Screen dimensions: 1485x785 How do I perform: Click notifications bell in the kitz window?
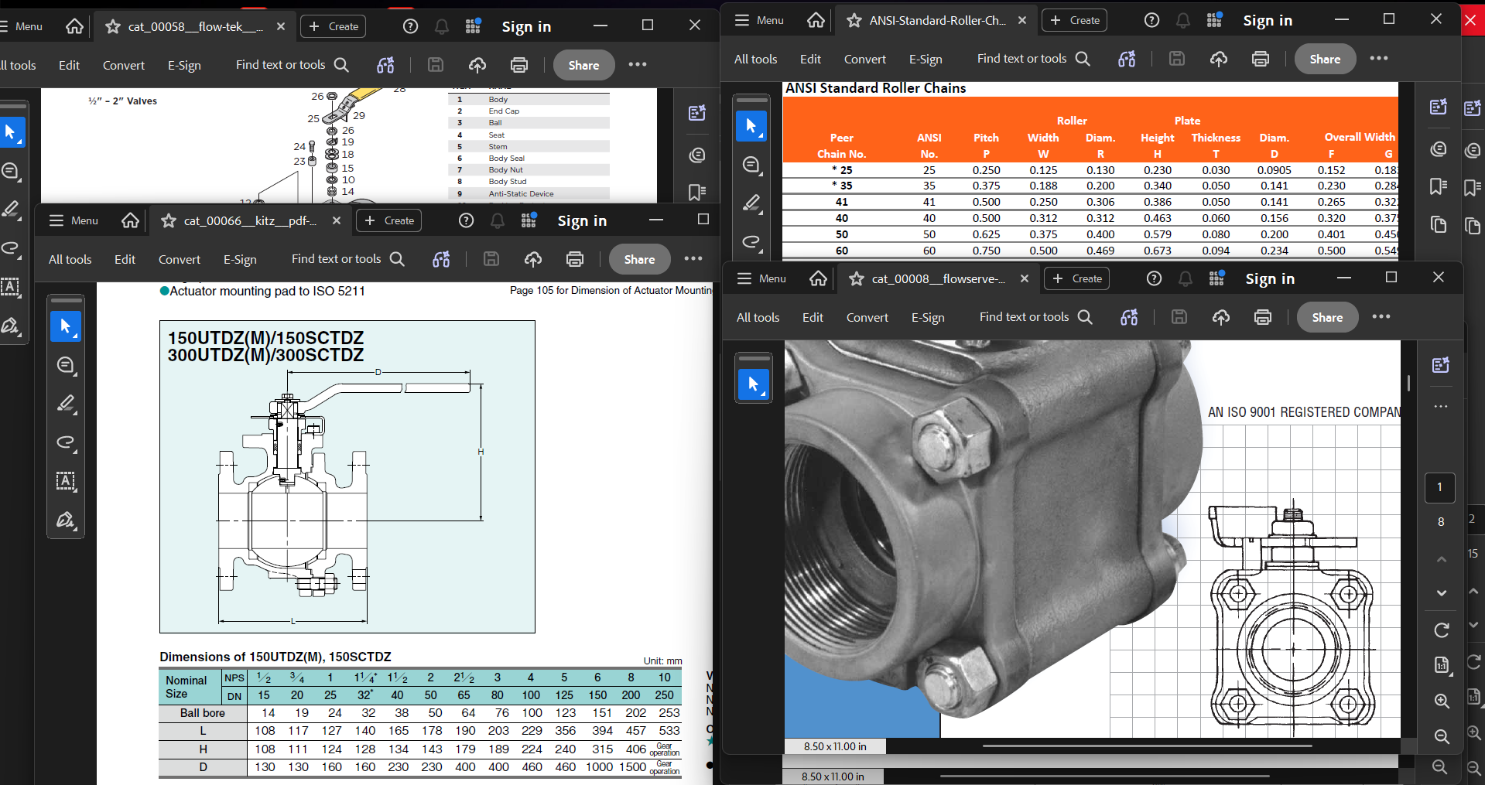[498, 220]
